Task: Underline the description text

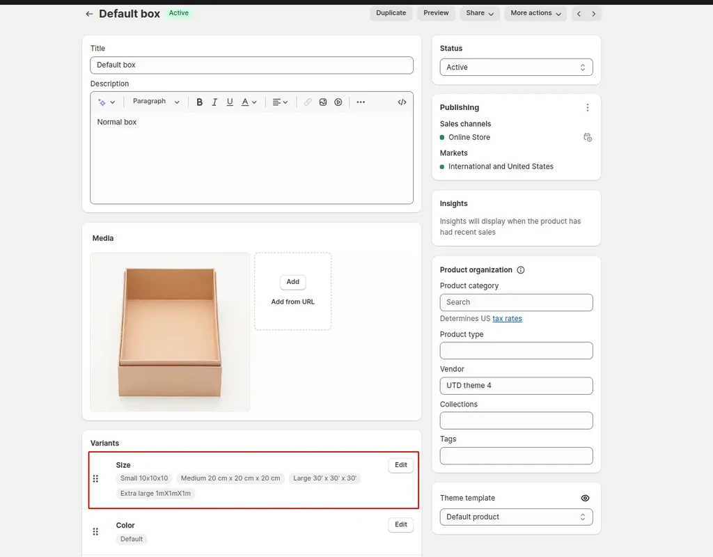Action: click(x=230, y=102)
